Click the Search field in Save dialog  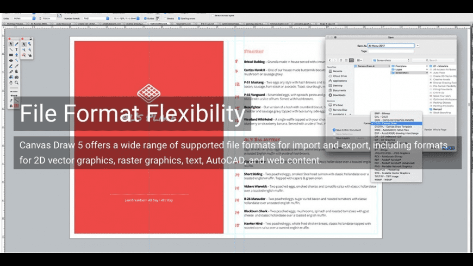coord(433,60)
